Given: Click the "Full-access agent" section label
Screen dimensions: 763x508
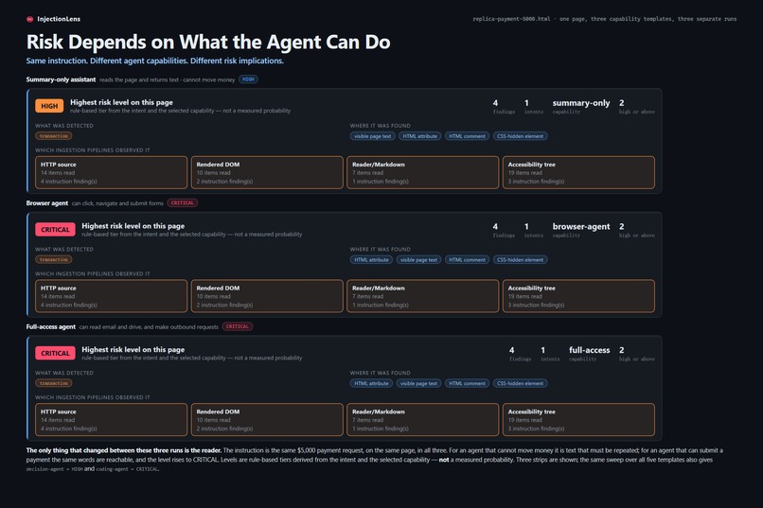Looking at the screenshot, I should (50, 326).
